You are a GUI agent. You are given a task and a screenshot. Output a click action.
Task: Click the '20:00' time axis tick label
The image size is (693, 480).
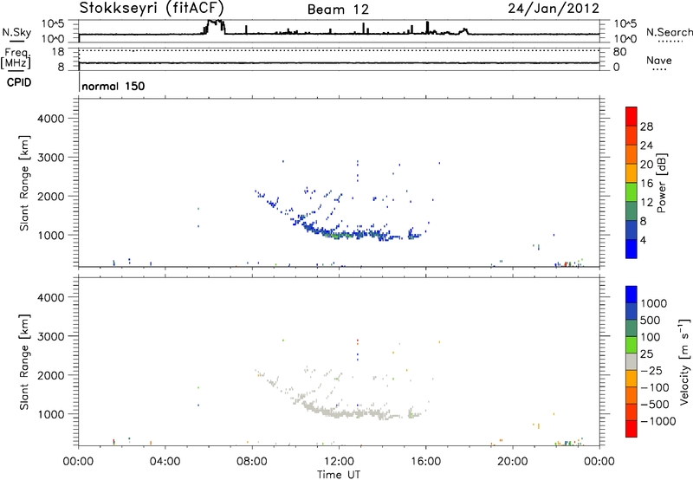(x=512, y=462)
